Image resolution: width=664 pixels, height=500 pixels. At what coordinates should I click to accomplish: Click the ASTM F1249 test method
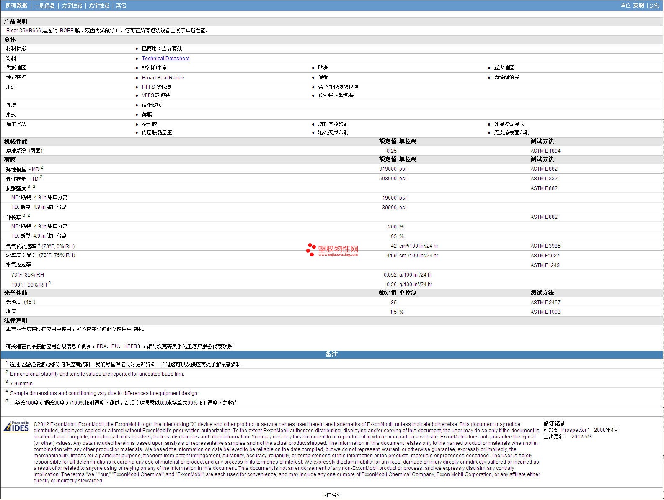[545, 265]
